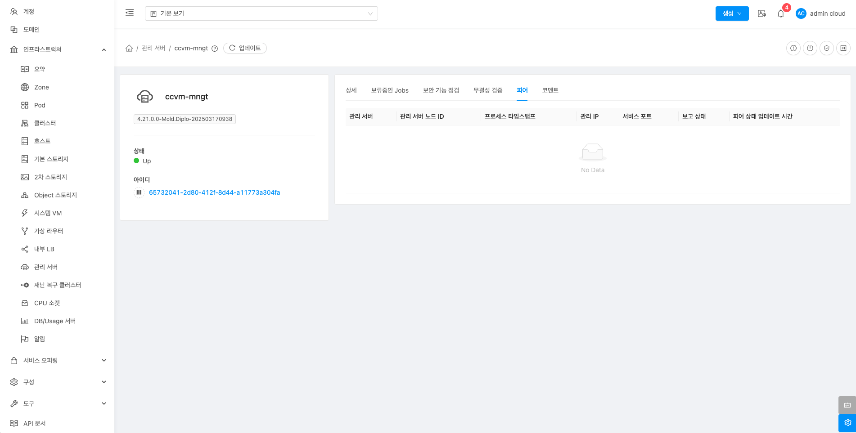Viewport: 856px width, 433px height.
Task: Open 시스템 VM in the sidebar
Action: (48, 213)
